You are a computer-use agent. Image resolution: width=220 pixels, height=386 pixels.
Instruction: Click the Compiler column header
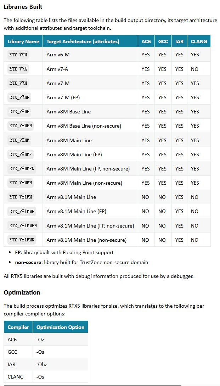coord(18,327)
